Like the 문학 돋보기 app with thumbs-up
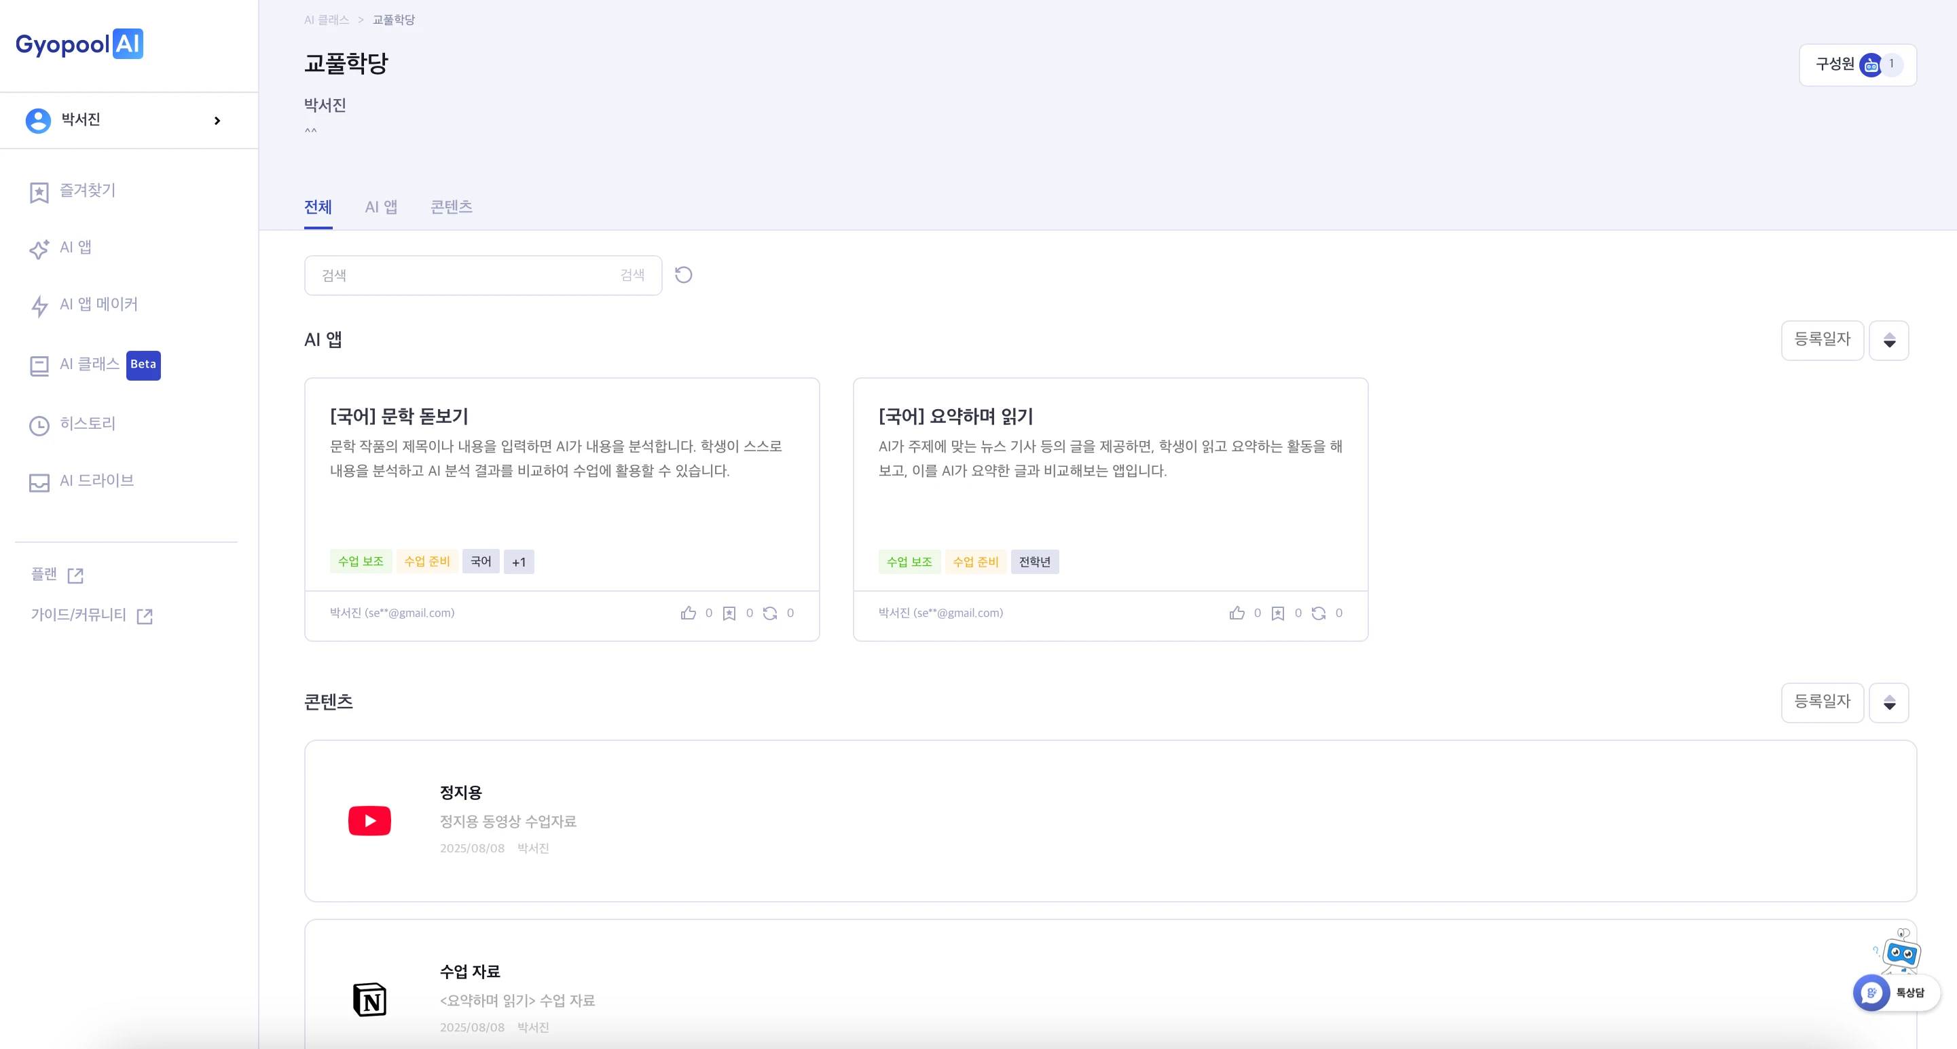The height and width of the screenshot is (1049, 1957). (689, 613)
